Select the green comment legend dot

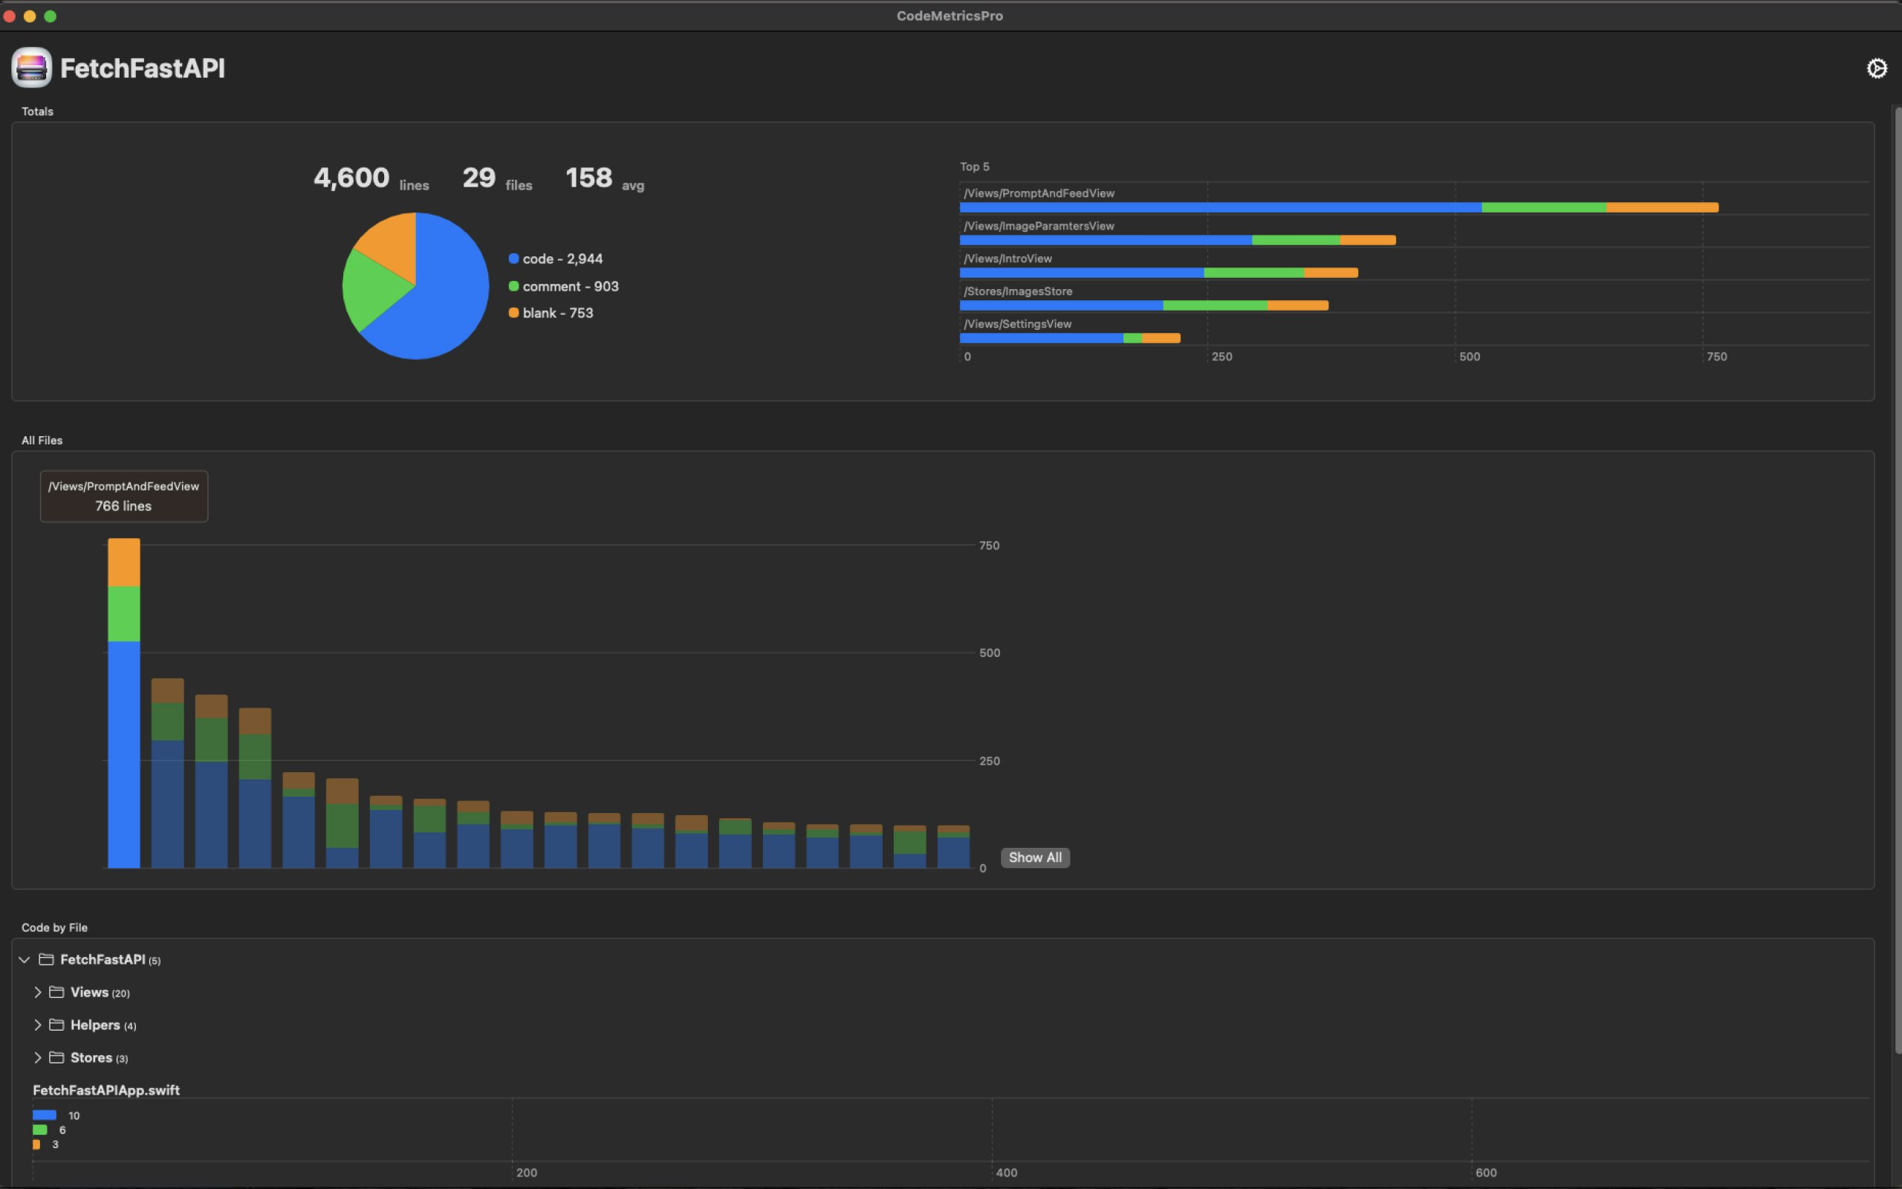tap(515, 285)
